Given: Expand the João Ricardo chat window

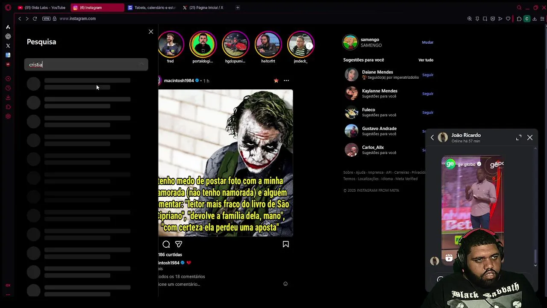Looking at the screenshot, I should point(519,137).
